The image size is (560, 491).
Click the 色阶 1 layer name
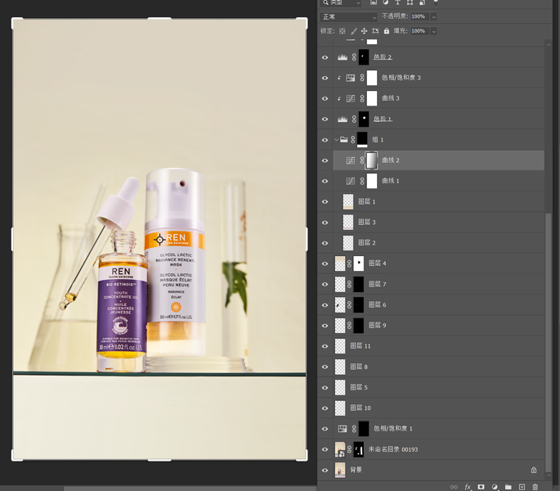pyautogui.click(x=383, y=119)
